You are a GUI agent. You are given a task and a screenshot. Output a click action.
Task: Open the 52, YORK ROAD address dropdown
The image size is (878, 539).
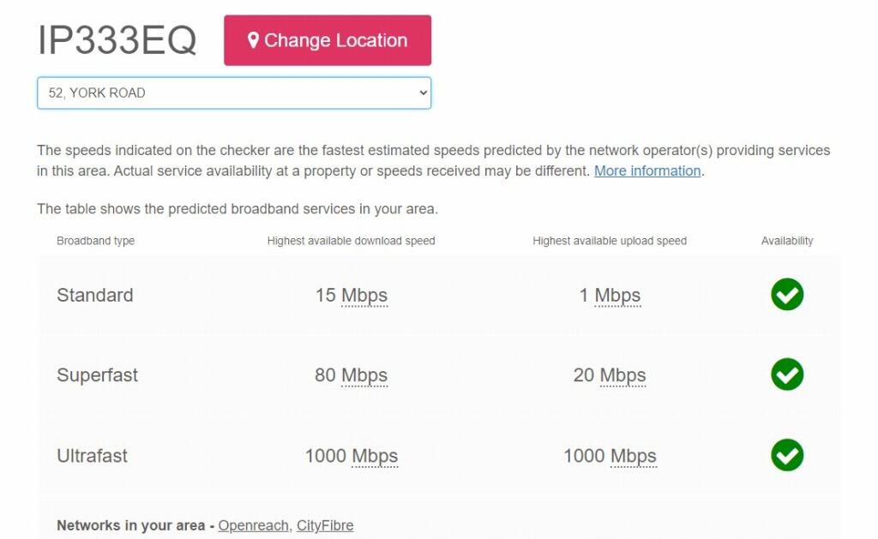pos(233,93)
